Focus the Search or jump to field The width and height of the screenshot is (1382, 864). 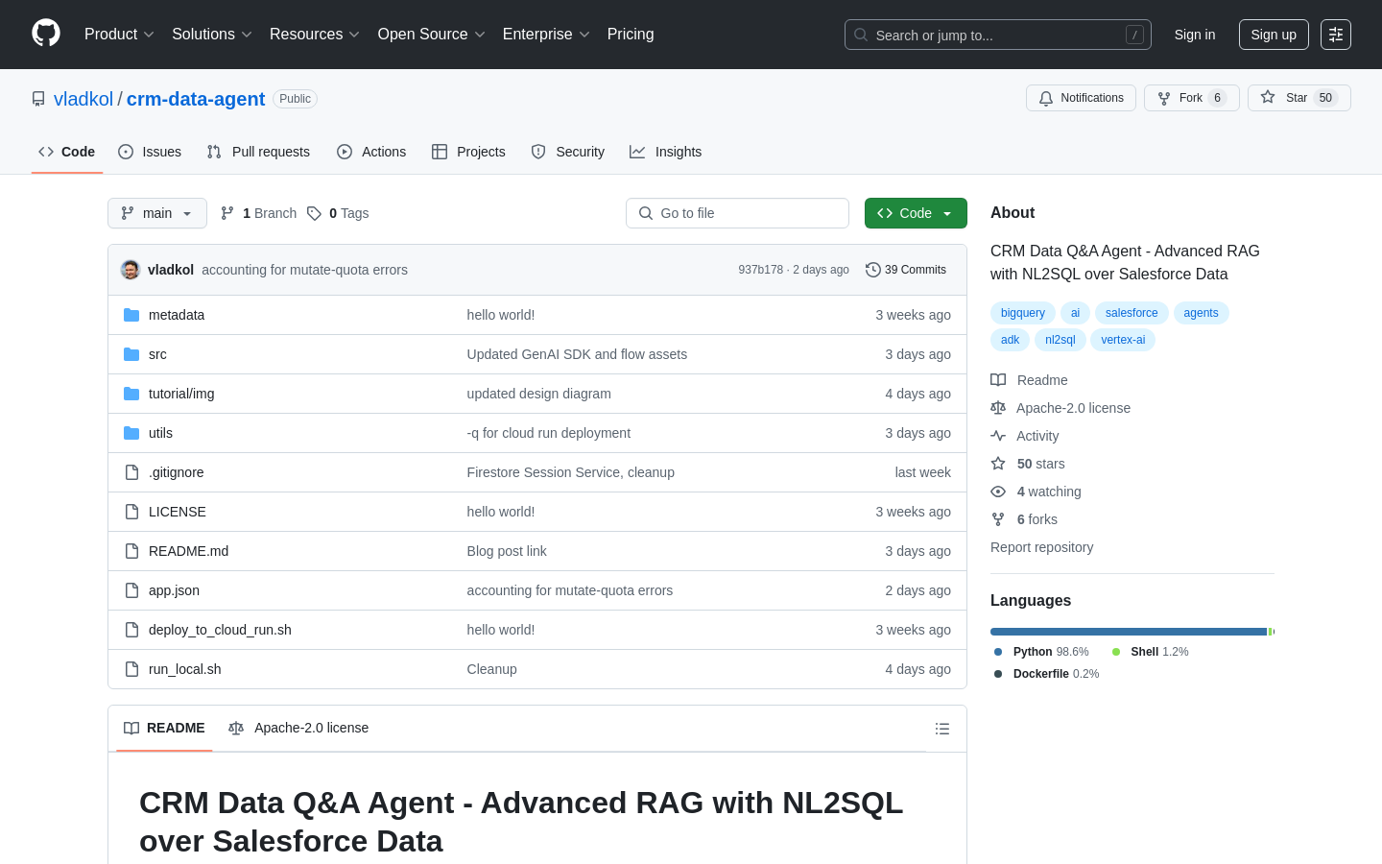(x=998, y=35)
